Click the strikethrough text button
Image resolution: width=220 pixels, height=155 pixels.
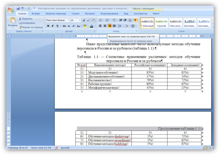[x=63, y=26]
